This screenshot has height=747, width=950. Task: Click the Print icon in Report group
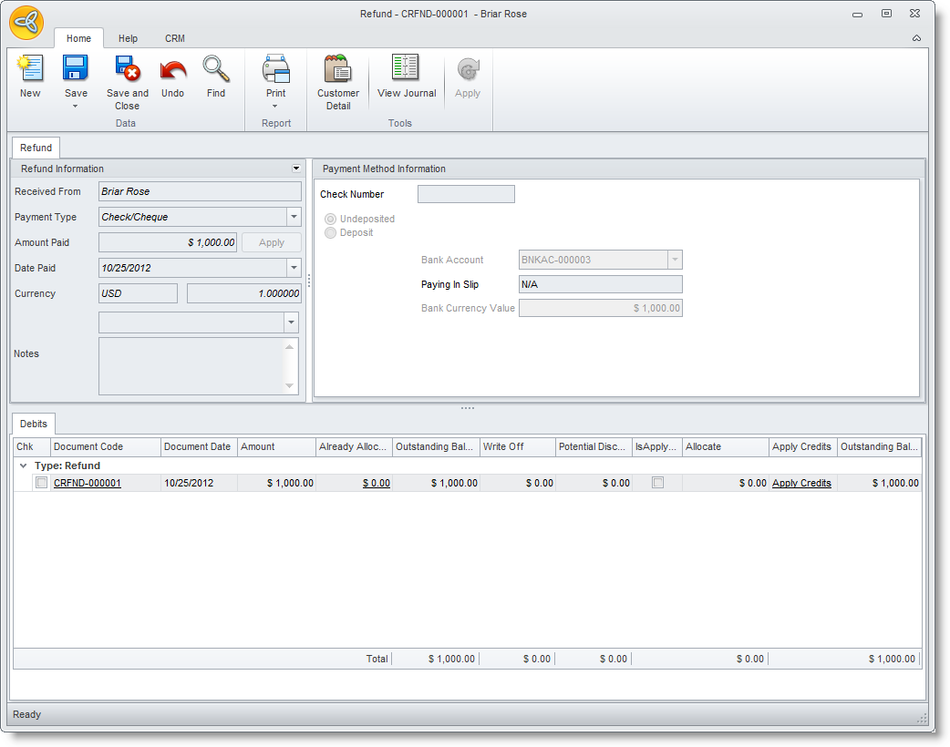275,70
